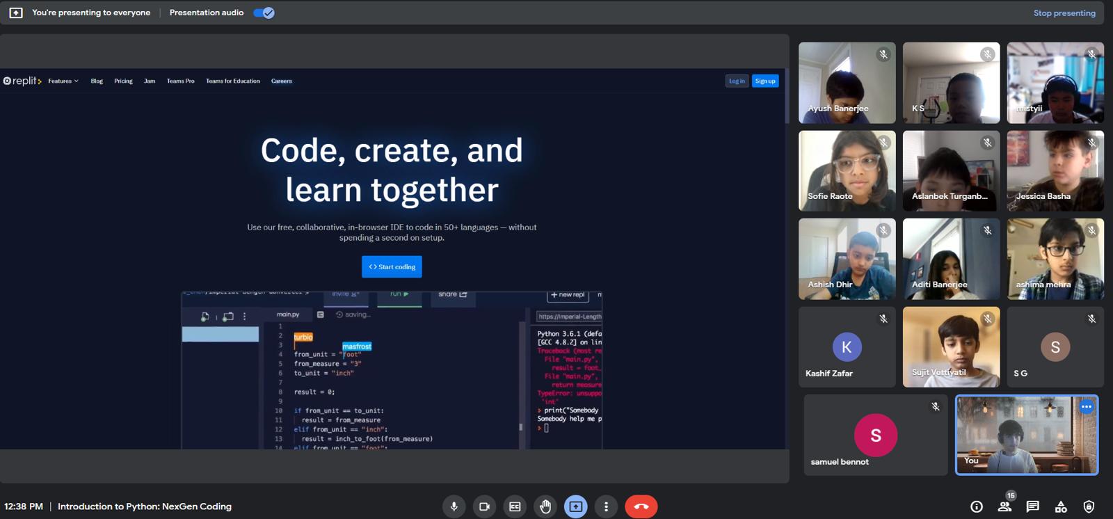Image resolution: width=1113 pixels, height=519 pixels.
Task: Go to Teams for Education page
Action: coord(232,81)
